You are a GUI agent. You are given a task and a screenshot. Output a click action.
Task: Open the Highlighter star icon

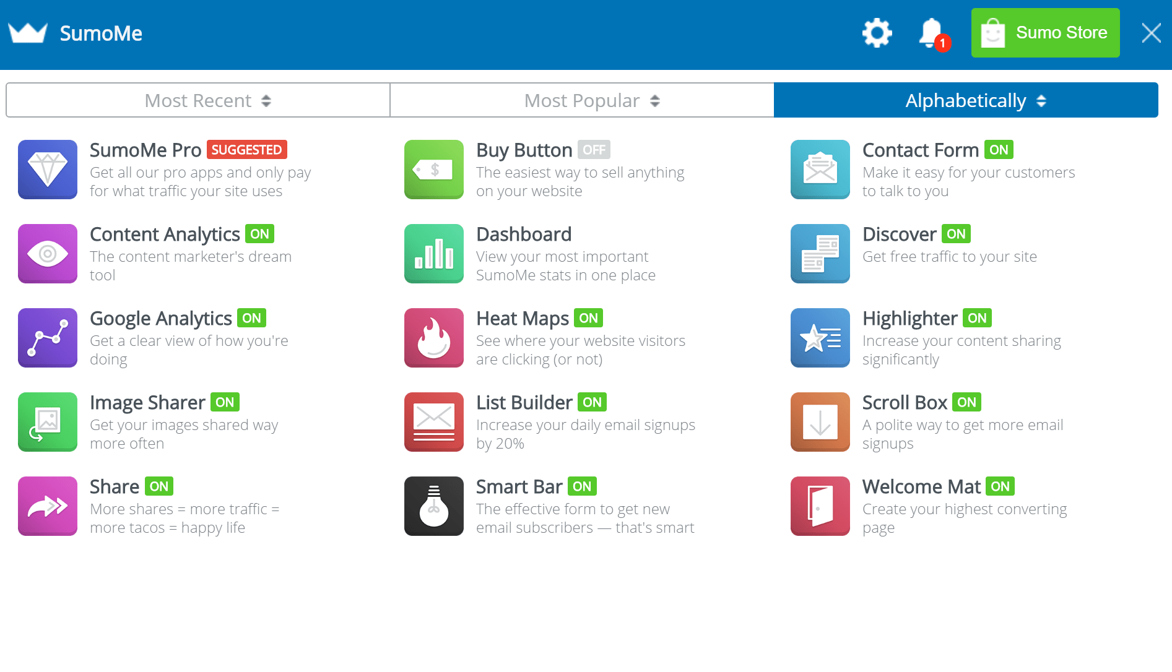coord(820,338)
